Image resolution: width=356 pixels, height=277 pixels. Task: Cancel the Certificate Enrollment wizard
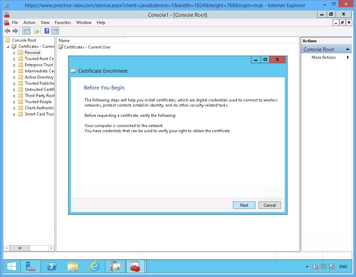click(269, 205)
